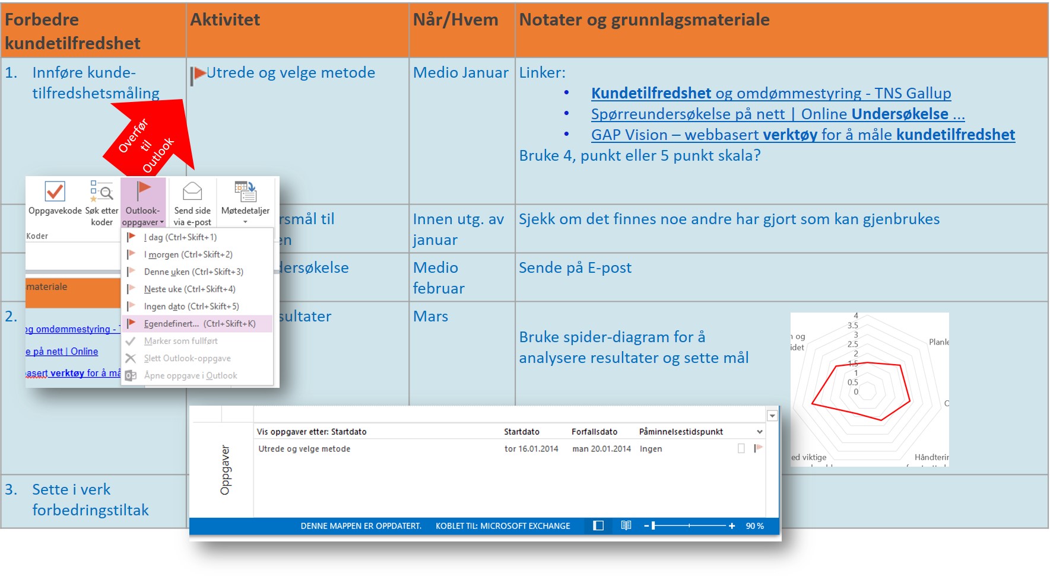The height and width of the screenshot is (580, 1050).
Task: Open Kundetilfredshet og omdømmestyring - TNS Gallup link
Action: (x=771, y=93)
